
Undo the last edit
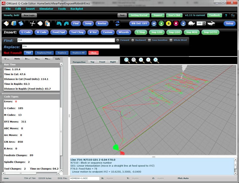59,23
